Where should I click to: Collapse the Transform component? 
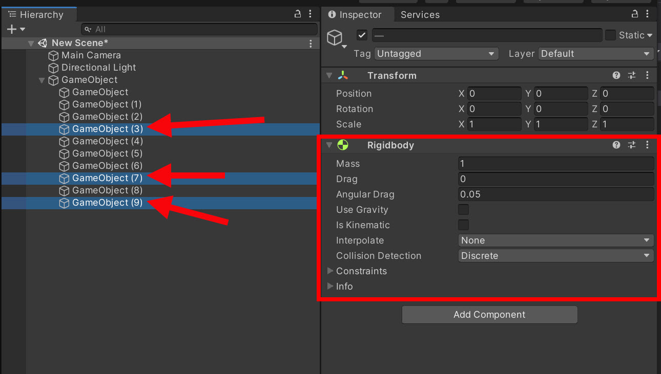[x=329, y=75]
